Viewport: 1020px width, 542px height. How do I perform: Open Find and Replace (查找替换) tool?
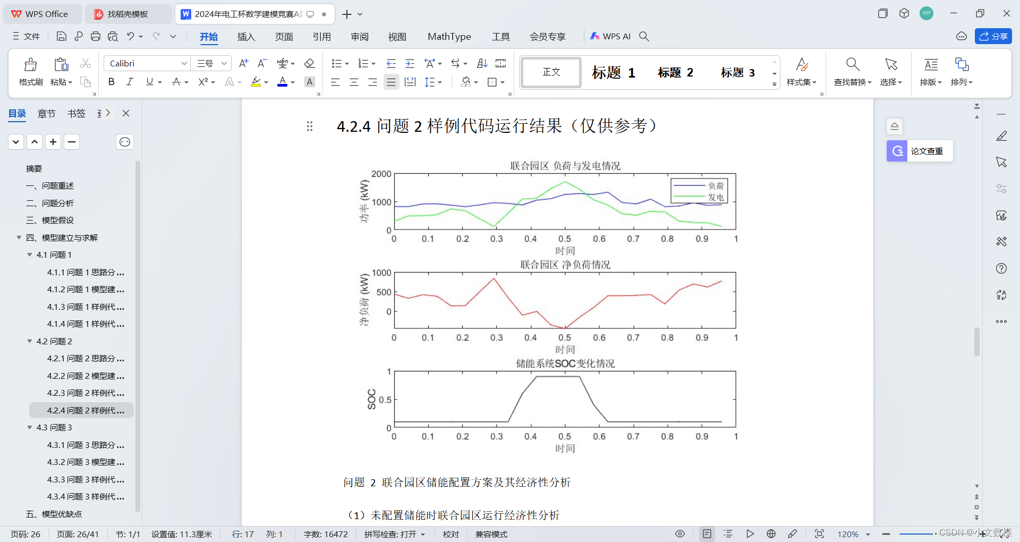[x=853, y=71]
